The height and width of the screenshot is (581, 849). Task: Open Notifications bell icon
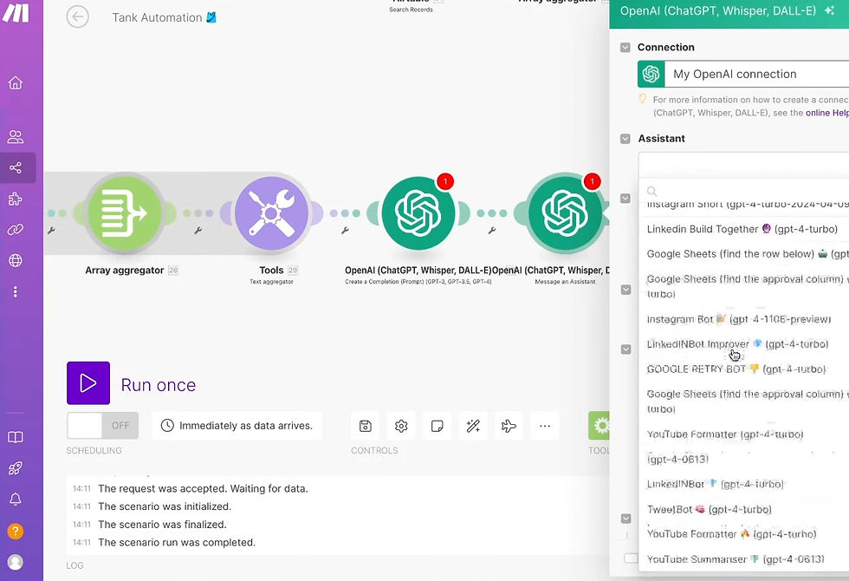(16, 499)
